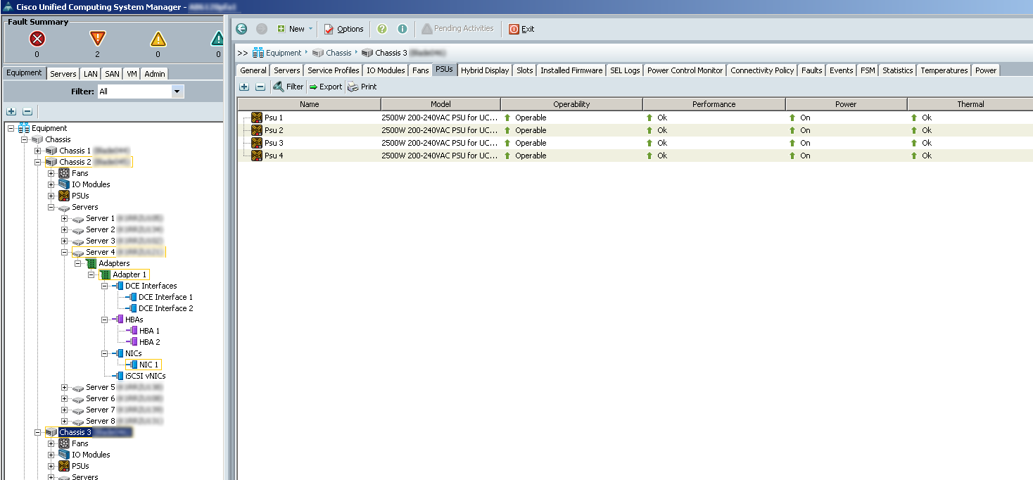Click the major faults orange triangle icon
Image resolution: width=1033 pixels, height=480 pixels.
pyautogui.click(x=97, y=39)
